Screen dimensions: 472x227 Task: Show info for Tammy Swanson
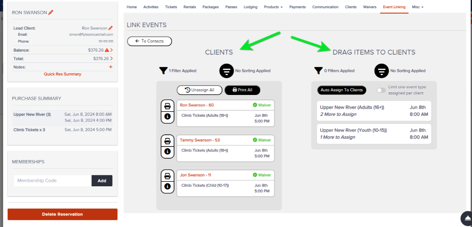(x=168, y=151)
